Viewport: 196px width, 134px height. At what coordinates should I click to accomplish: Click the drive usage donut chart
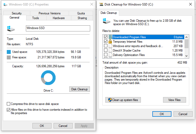click(48, 78)
